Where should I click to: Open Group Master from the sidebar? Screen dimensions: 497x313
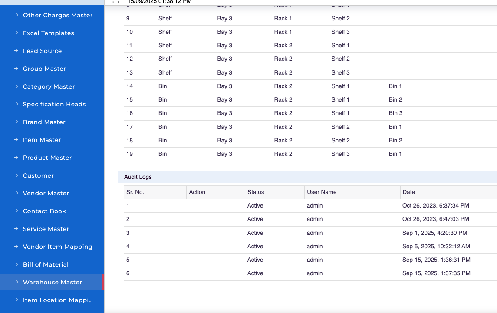[44, 69]
